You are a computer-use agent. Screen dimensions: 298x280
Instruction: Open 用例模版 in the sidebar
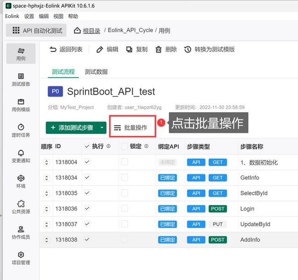coord(21,105)
